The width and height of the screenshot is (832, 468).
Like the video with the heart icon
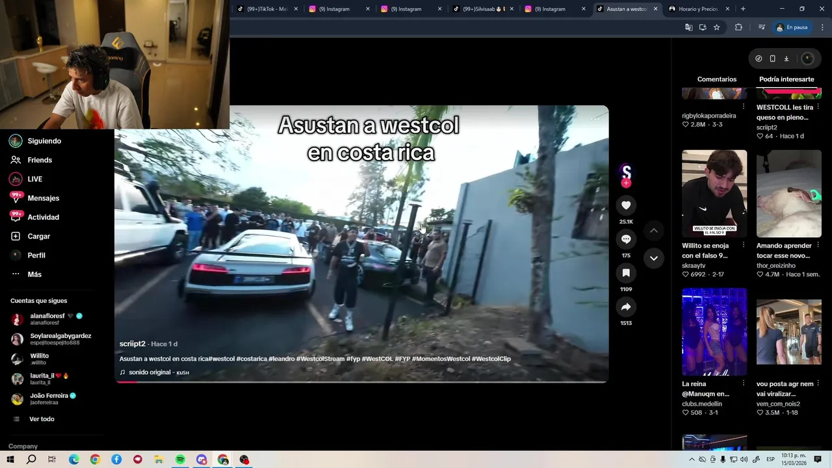pos(626,205)
